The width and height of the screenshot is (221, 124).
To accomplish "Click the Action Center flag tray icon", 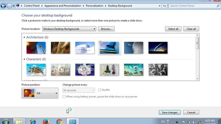I will (184, 122).
